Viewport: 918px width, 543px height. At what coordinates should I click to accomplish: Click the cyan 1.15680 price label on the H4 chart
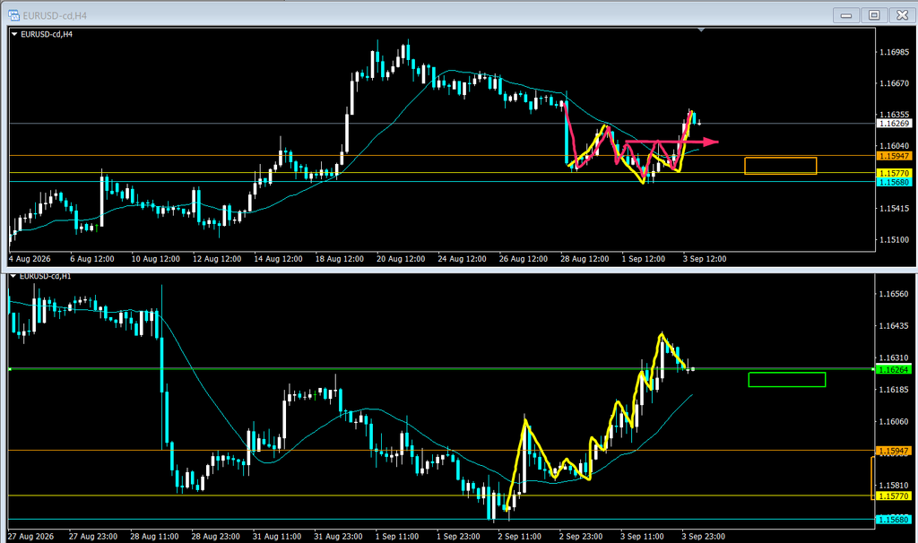(x=894, y=182)
